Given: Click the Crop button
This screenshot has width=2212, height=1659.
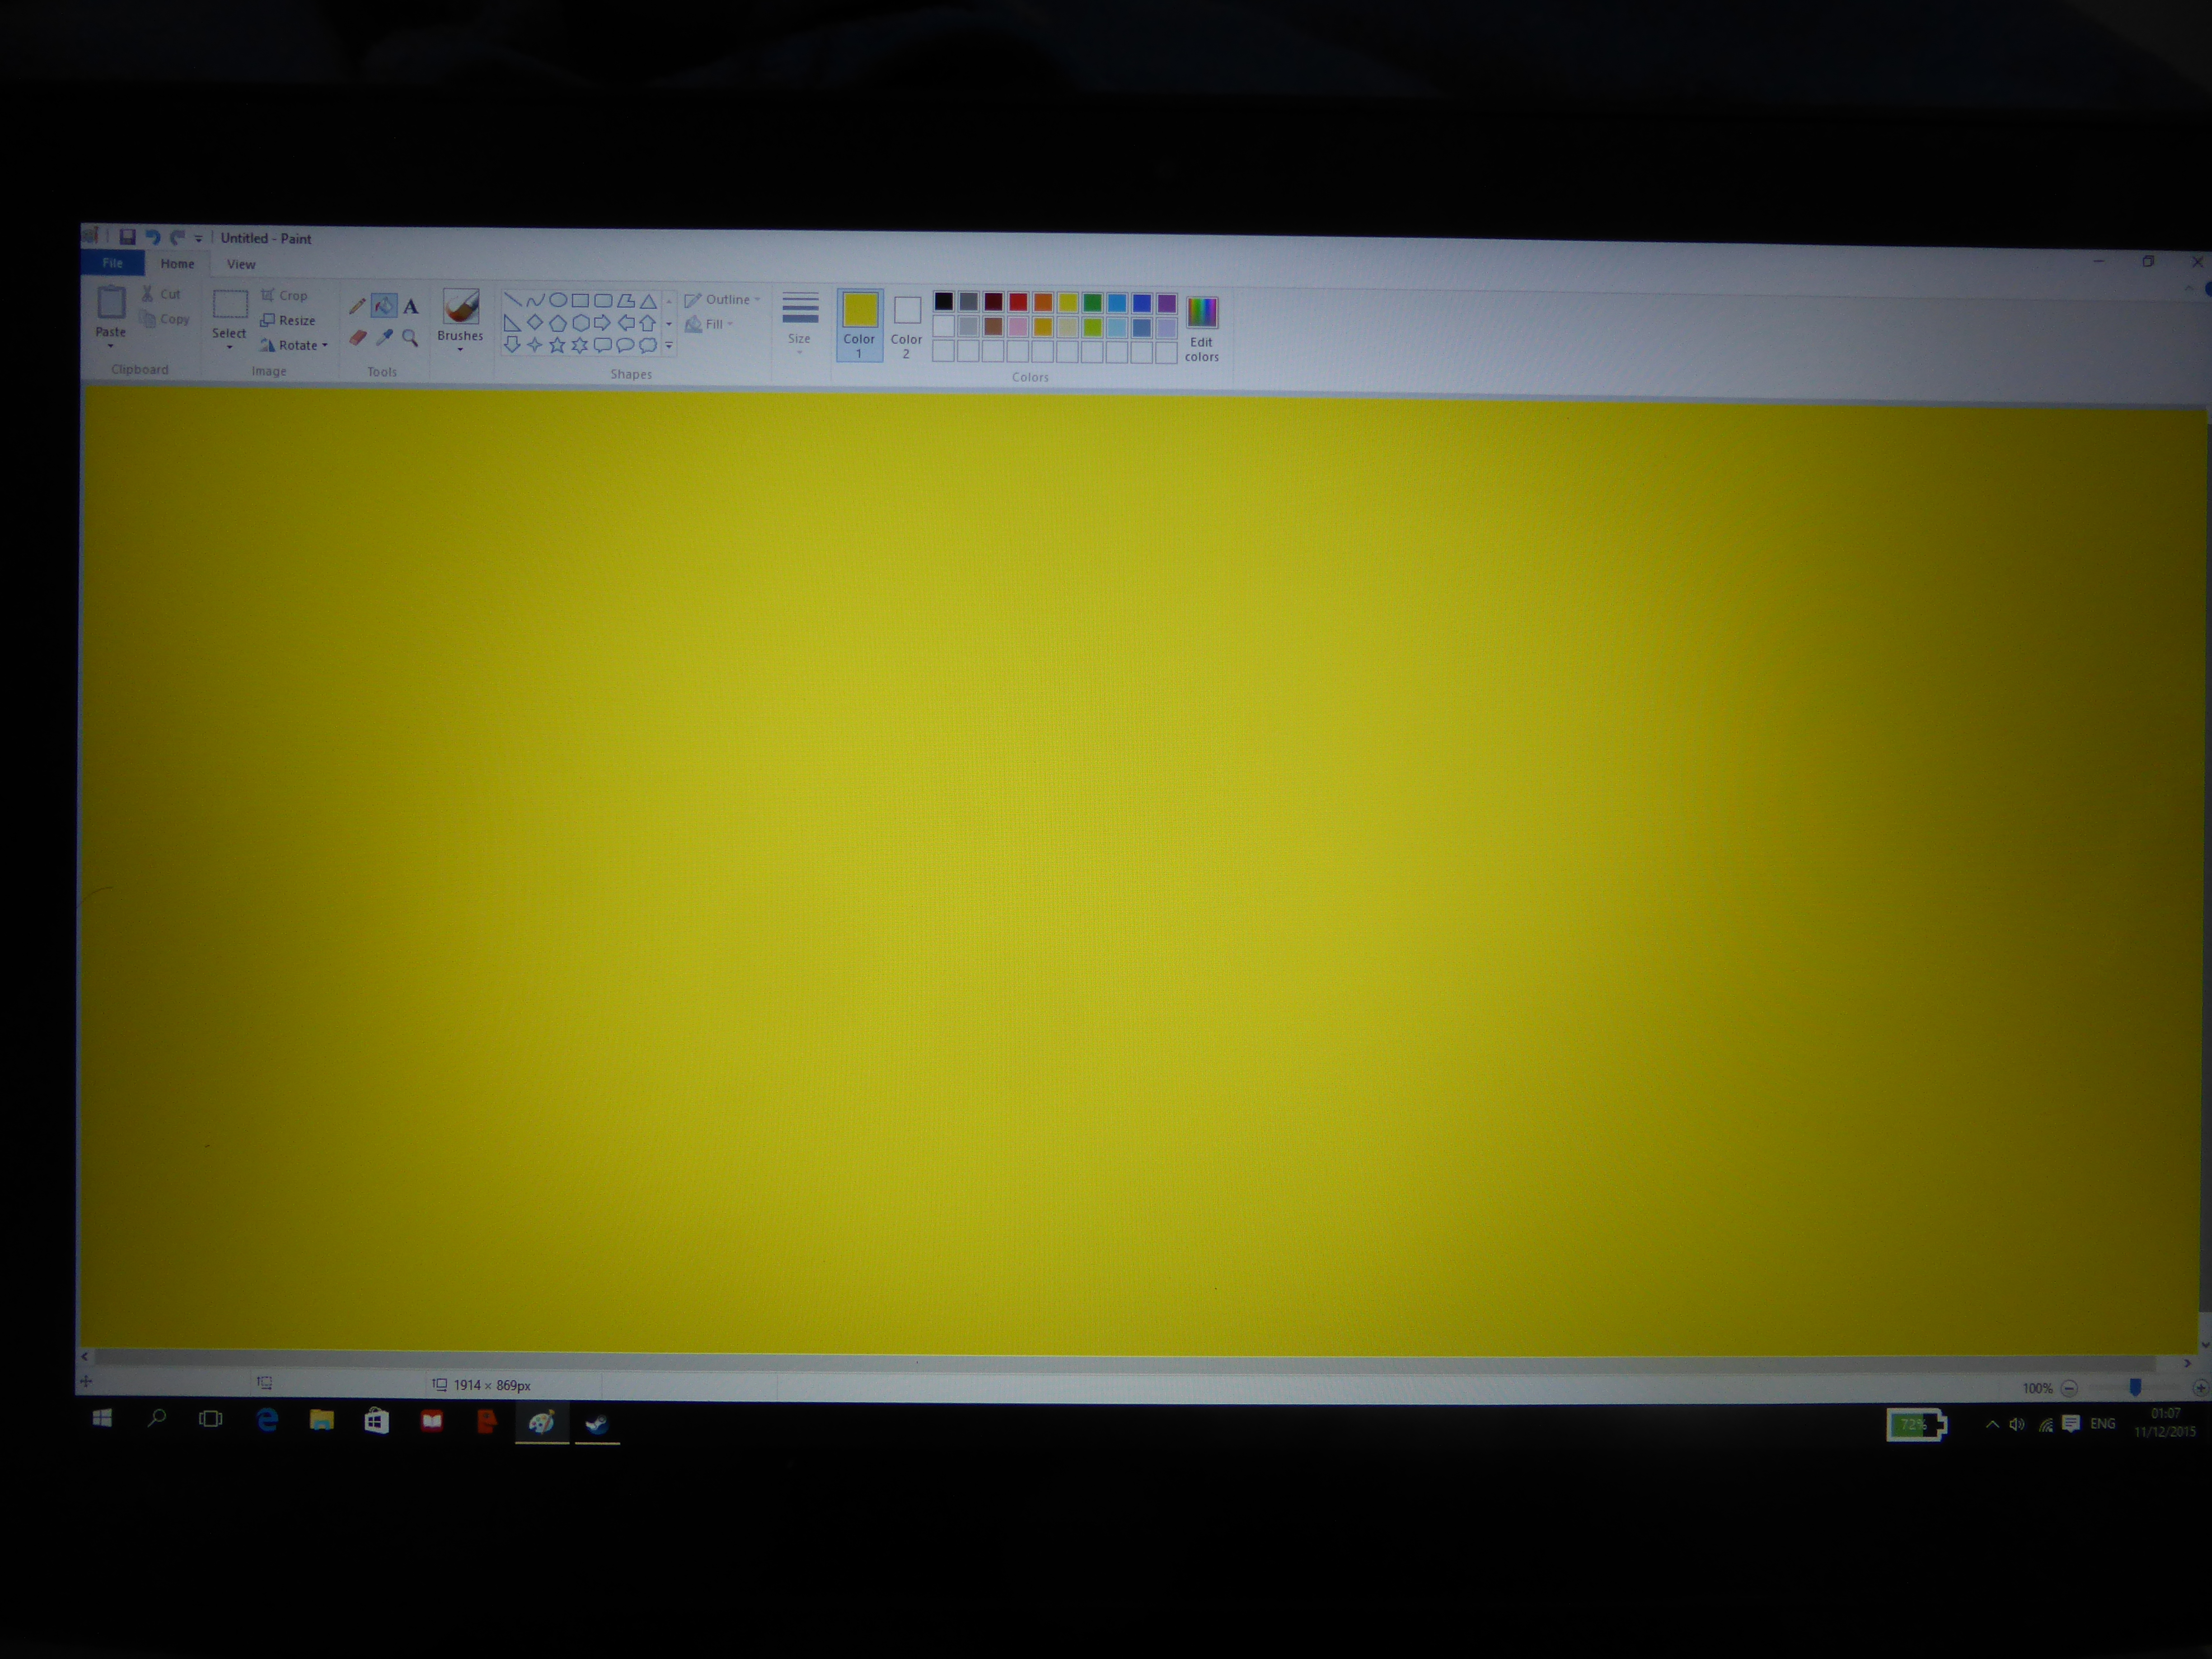Looking at the screenshot, I should tap(284, 295).
